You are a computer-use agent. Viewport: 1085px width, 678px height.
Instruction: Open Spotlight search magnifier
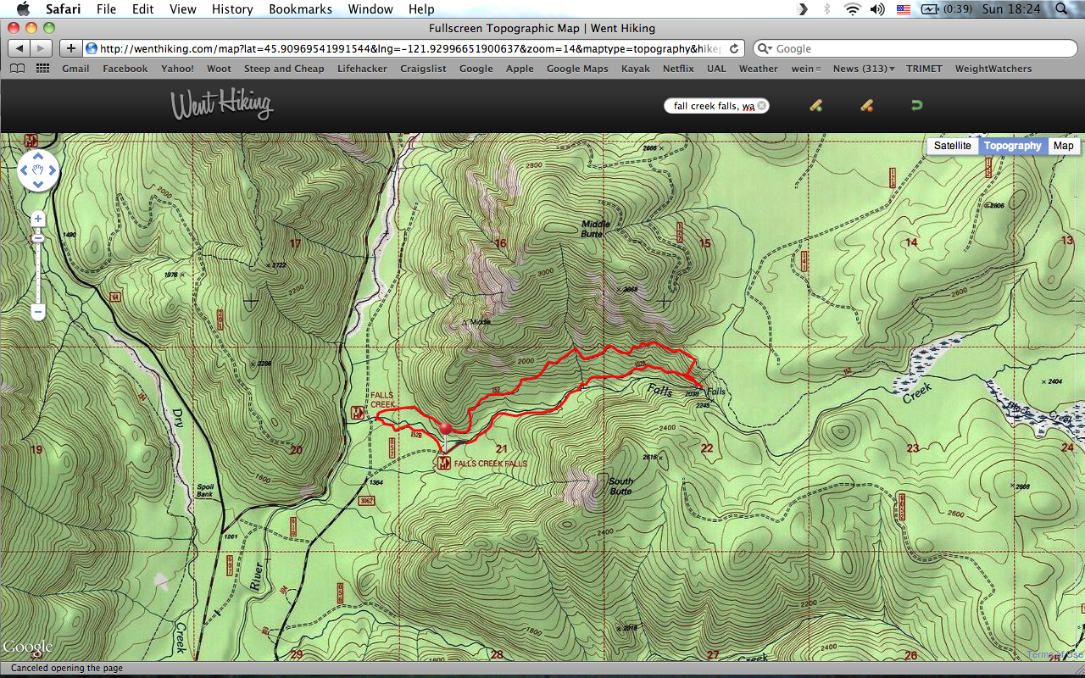pos(1061,9)
